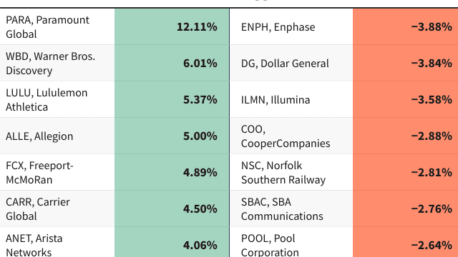Click the 6.01% gain cell
The width and height of the screenshot is (458, 257).
pos(172,64)
